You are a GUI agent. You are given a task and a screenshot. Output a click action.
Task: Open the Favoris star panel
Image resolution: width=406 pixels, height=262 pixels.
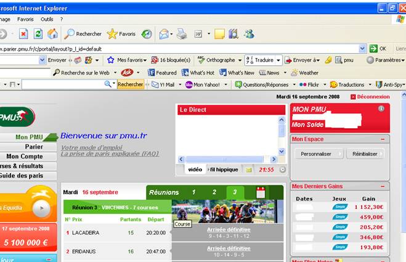121,34
